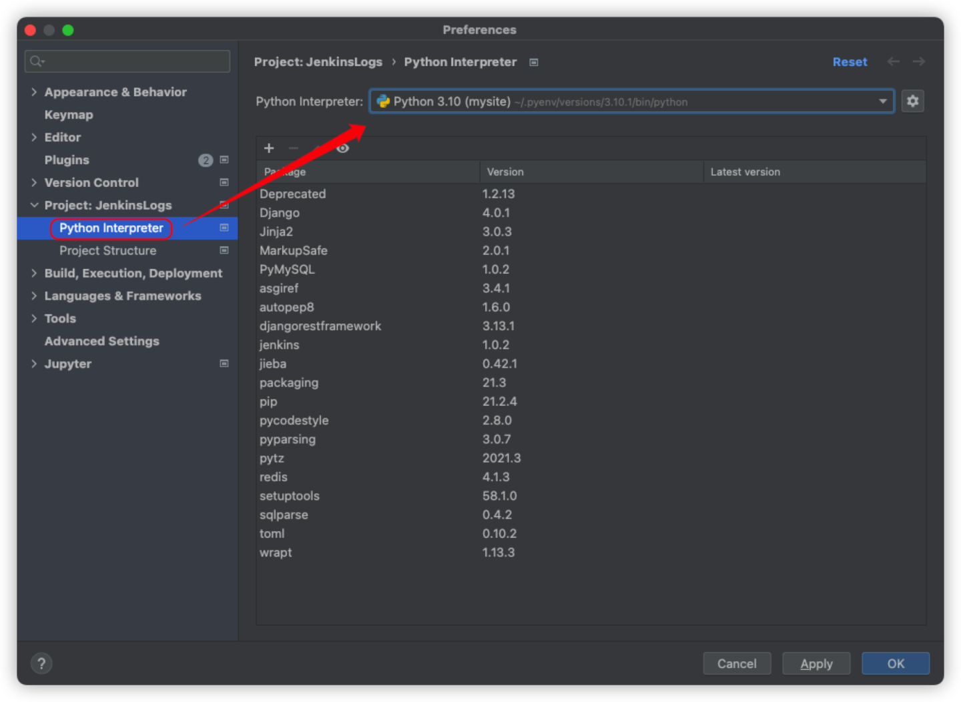Toggle early releases eye icon

pos(342,148)
